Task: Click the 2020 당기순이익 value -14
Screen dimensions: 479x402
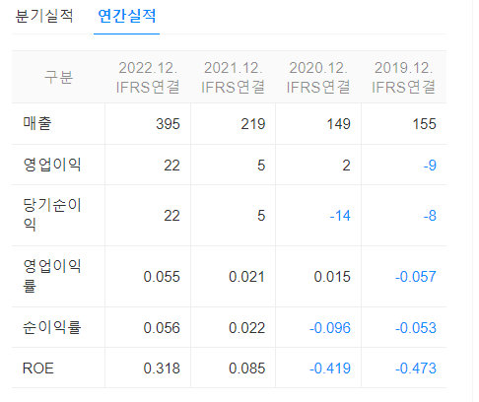Action: [340, 216]
